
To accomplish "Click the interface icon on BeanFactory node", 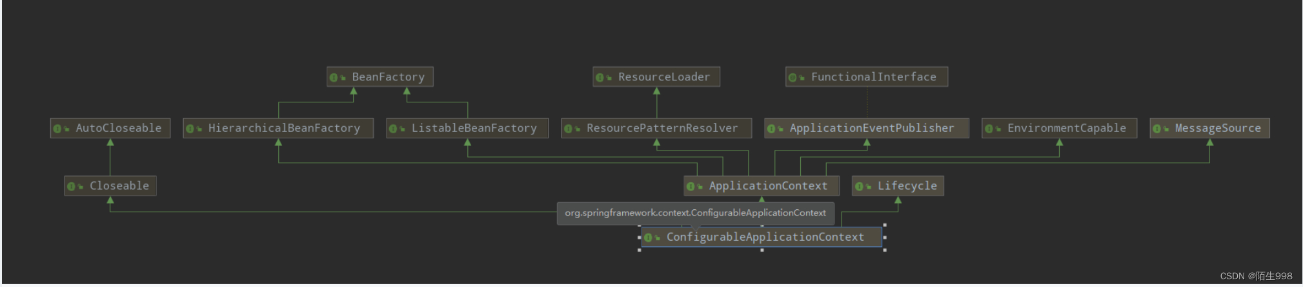I will tap(334, 77).
